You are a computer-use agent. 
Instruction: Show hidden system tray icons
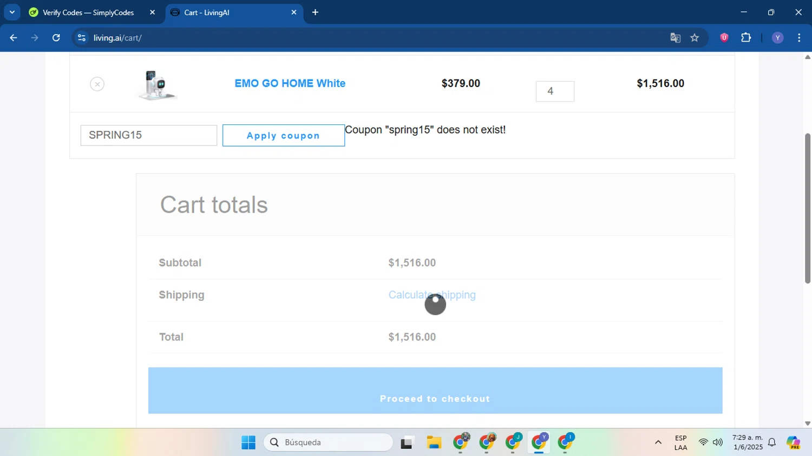pyautogui.click(x=658, y=442)
